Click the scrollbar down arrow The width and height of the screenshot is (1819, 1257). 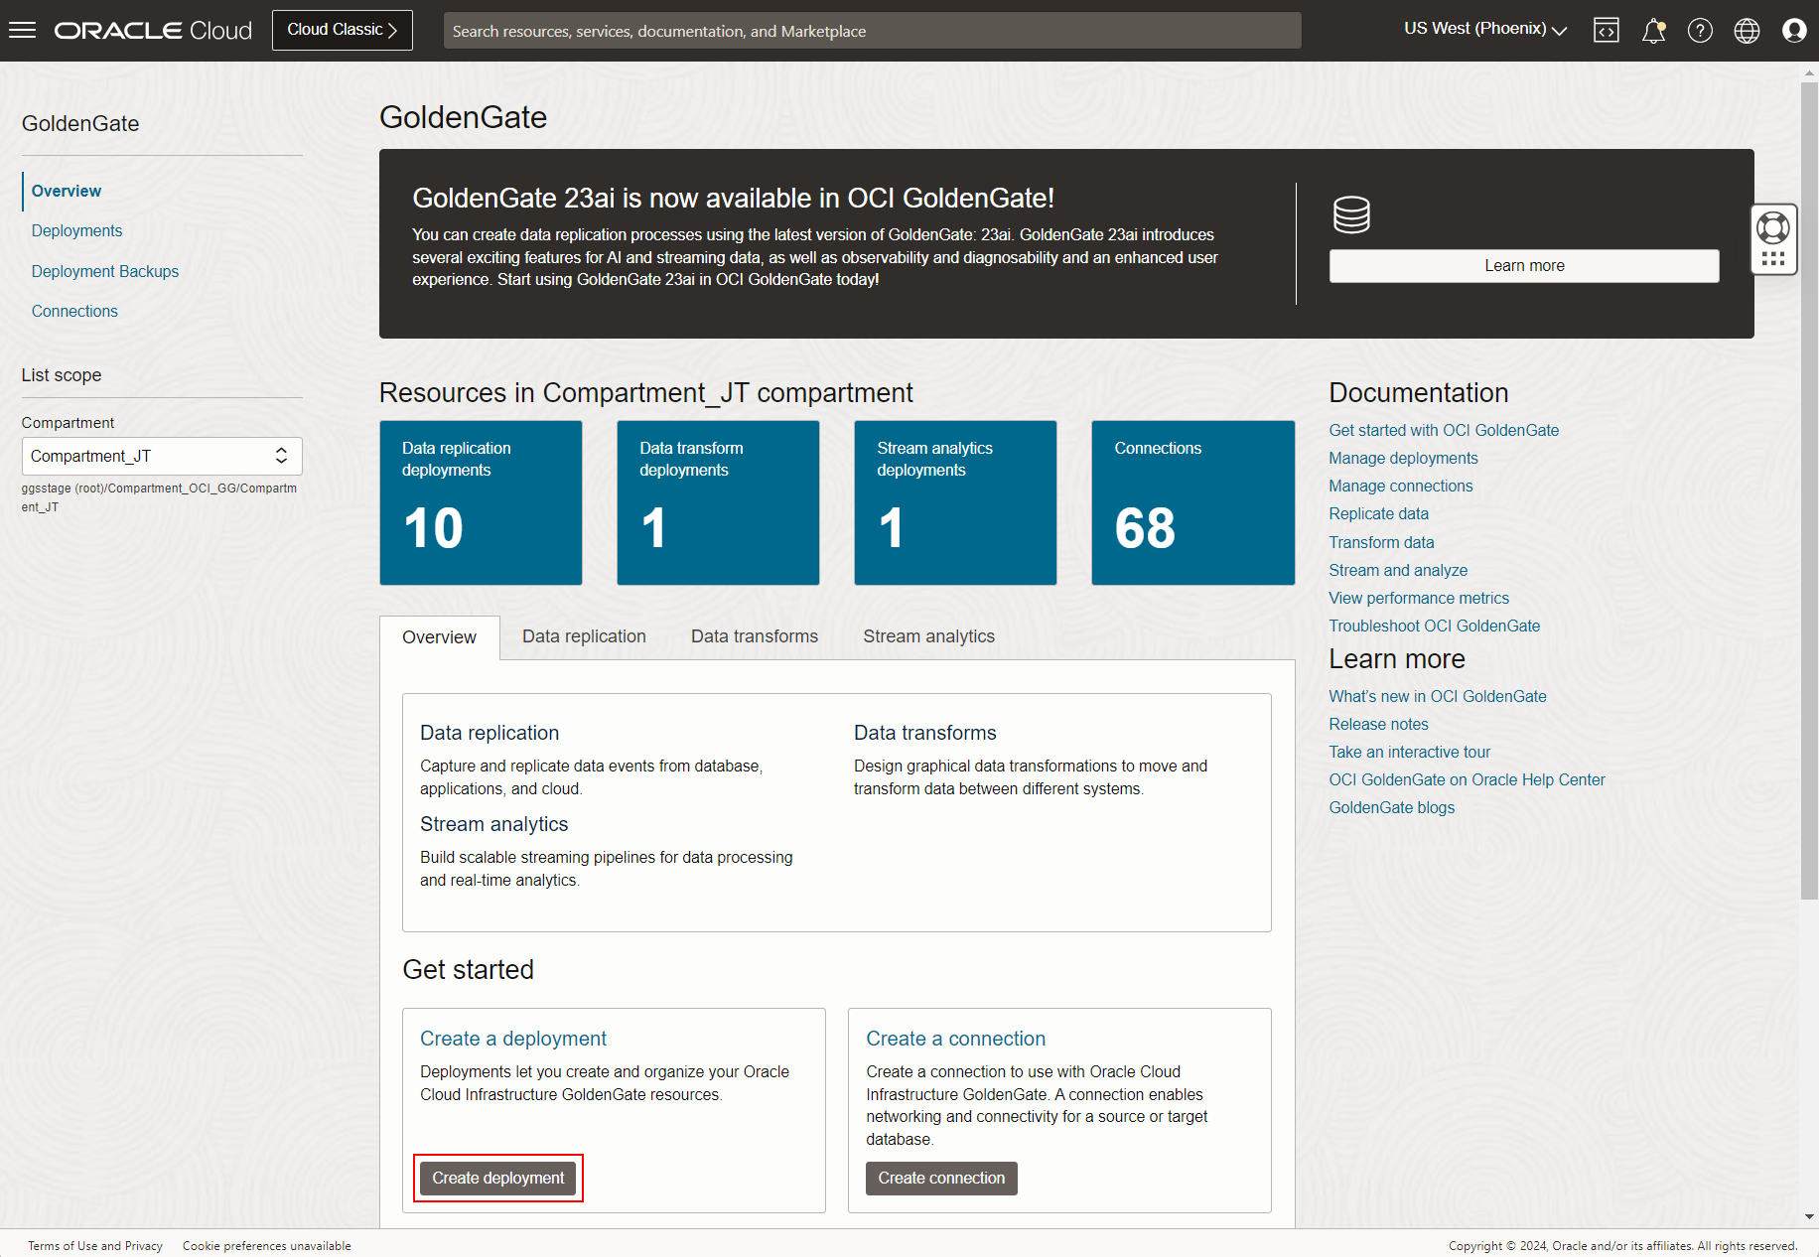click(1809, 1216)
